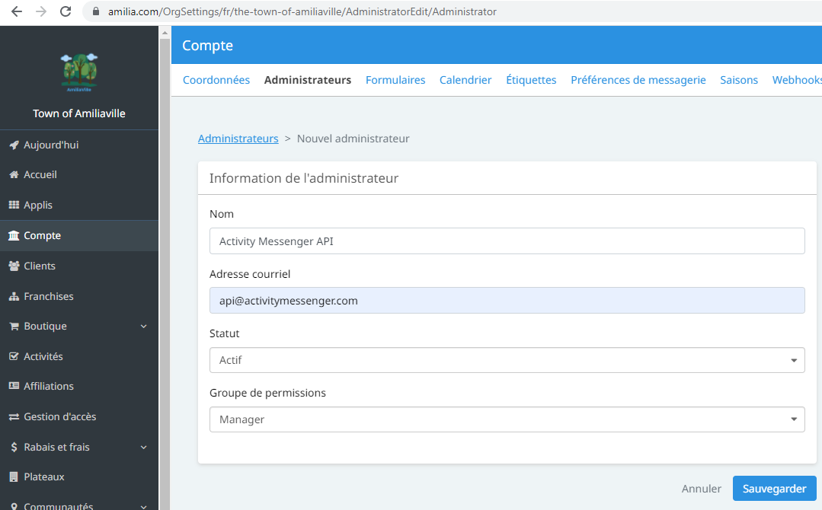Click Annuler to cancel

(x=701, y=489)
